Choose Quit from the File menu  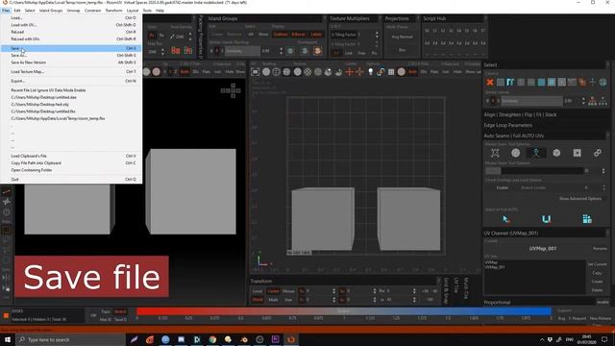point(70,180)
